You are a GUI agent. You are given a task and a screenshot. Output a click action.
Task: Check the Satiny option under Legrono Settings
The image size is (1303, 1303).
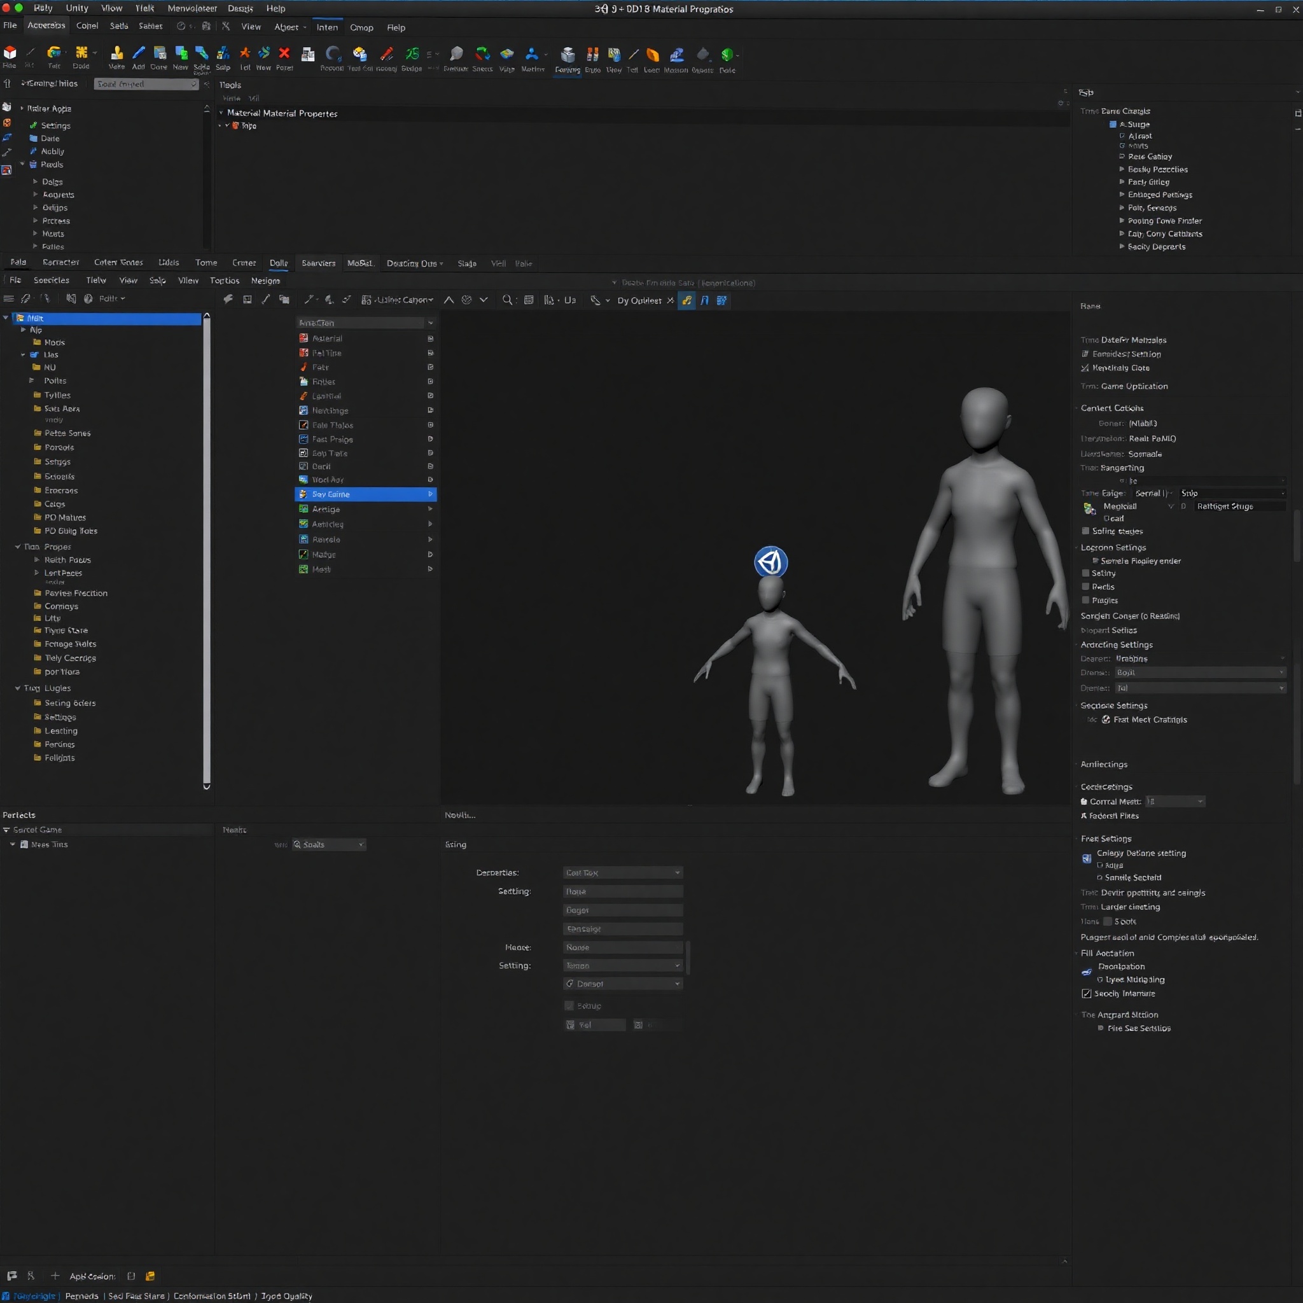coord(1086,573)
